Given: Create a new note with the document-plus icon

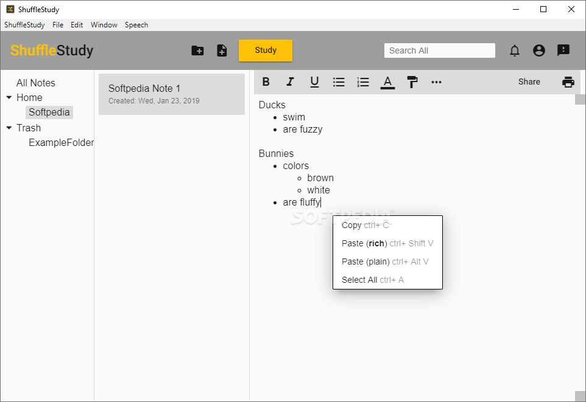Looking at the screenshot, I should (x=222, y=50).
